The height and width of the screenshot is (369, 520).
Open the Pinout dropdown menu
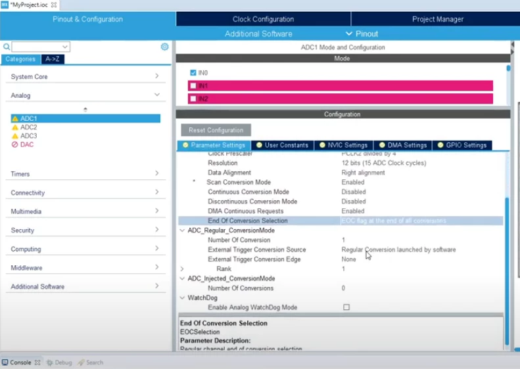[x=362, y=33]
